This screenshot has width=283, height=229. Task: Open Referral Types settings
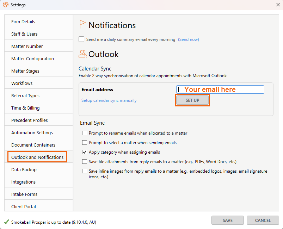click(39, 95)
